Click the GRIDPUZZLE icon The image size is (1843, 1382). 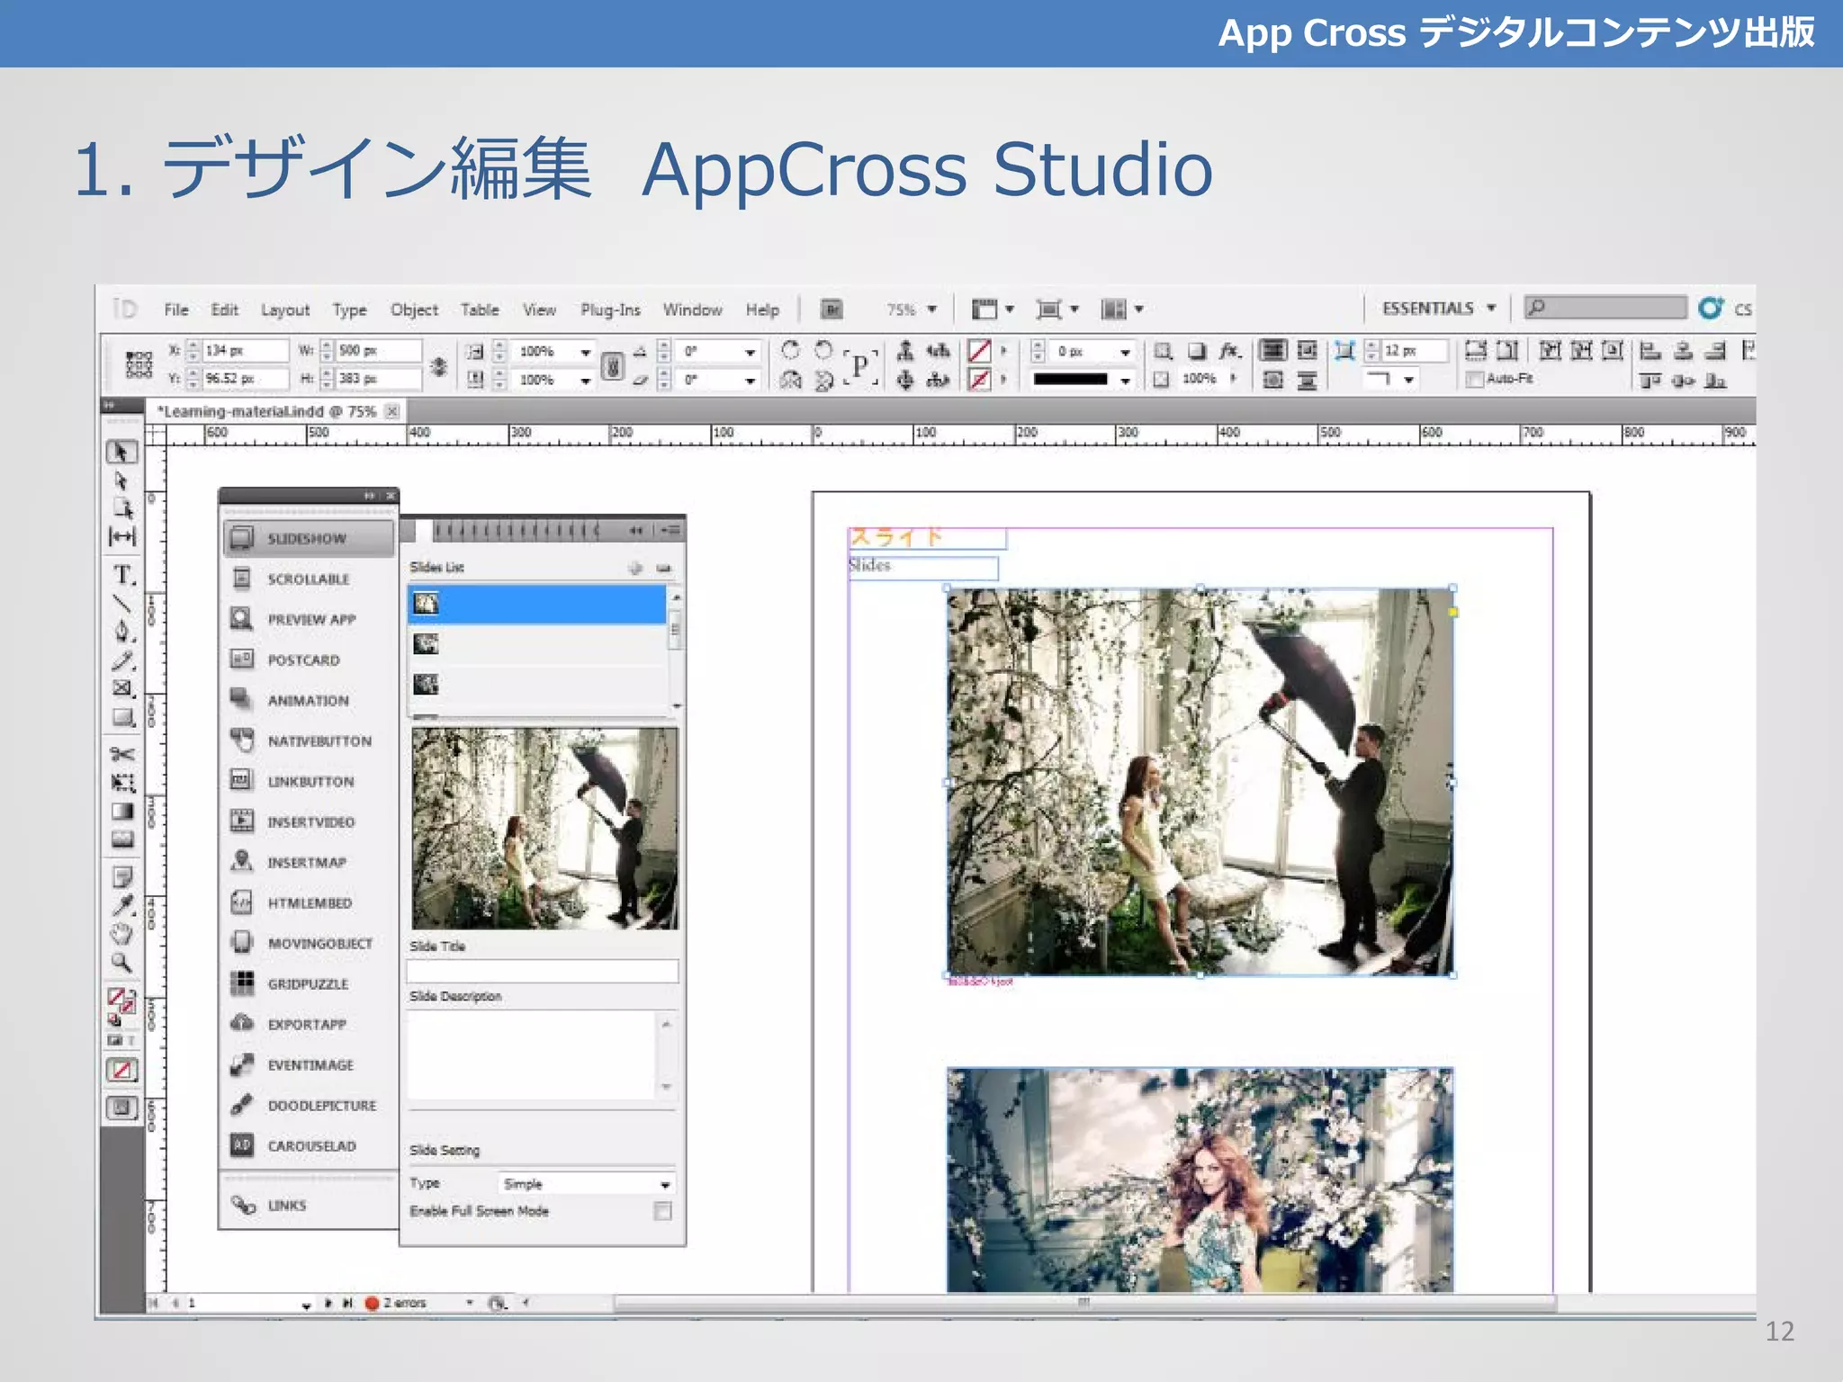[241, 983]
